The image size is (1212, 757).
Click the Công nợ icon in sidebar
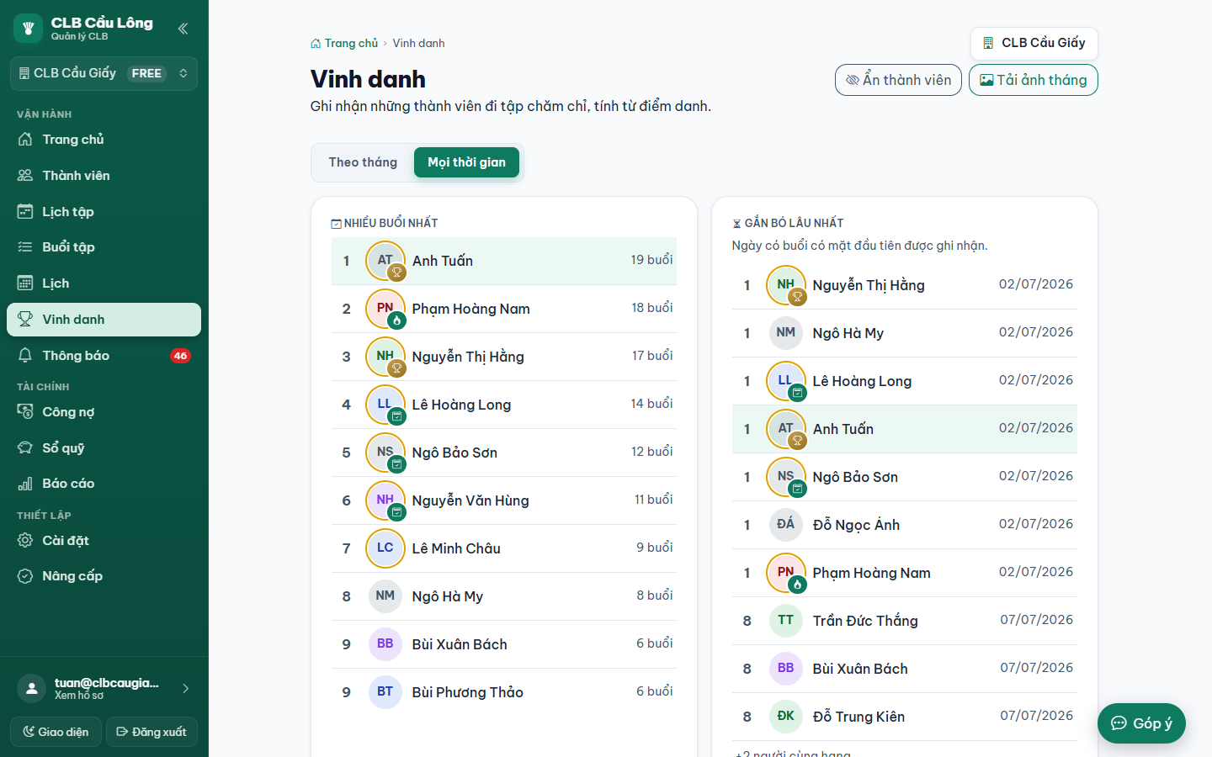tap(25, 412)
